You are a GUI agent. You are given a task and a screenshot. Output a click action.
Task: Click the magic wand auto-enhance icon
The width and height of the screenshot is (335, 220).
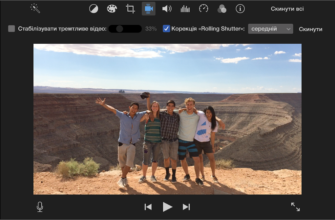click(35, 9)
